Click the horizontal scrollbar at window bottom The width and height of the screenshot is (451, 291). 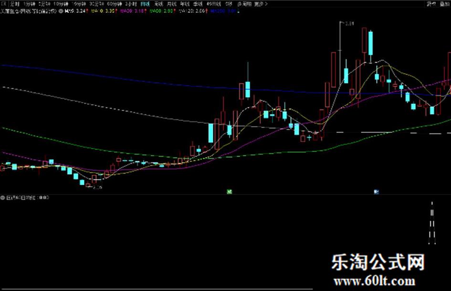(157, 289)
